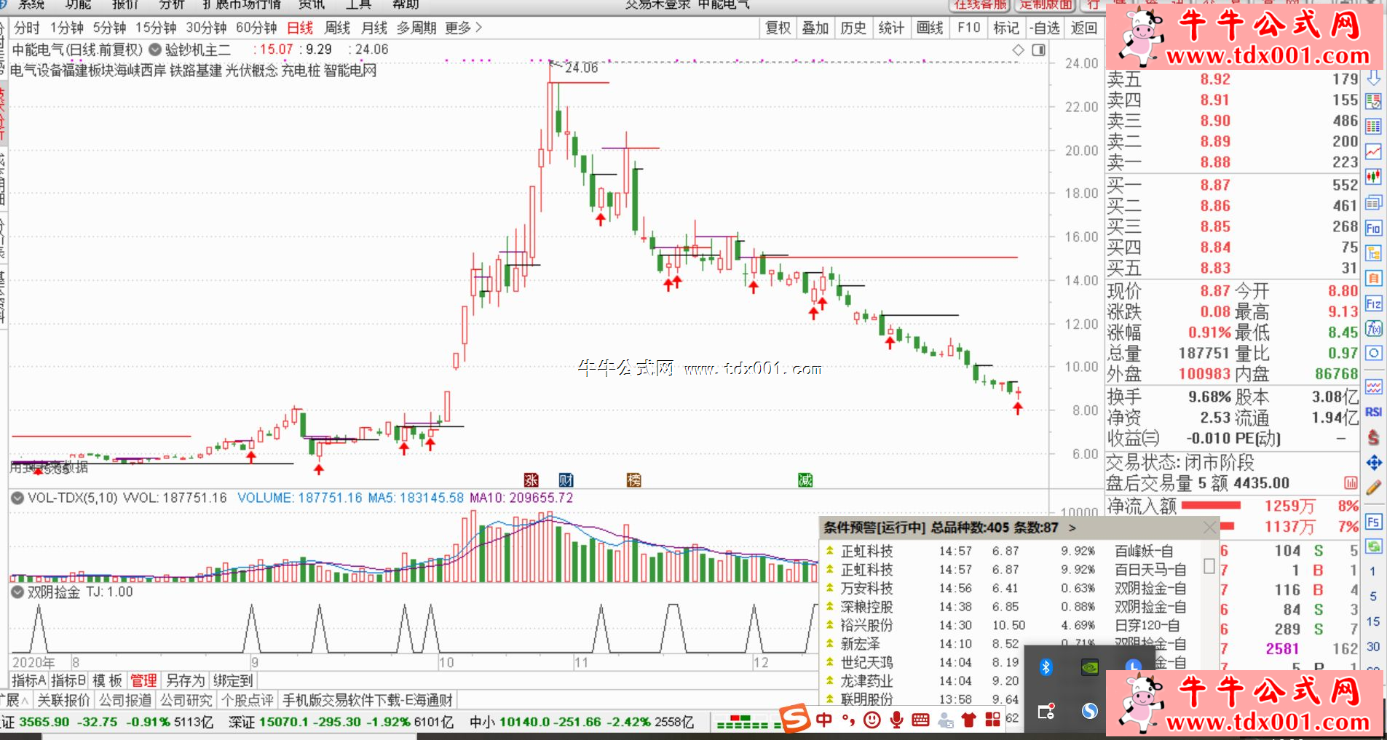Open the candlestick chart sidebar icon
This screenshot has width=1387, height=740.
1373,177
